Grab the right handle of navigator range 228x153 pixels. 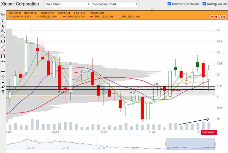(214, 144)
